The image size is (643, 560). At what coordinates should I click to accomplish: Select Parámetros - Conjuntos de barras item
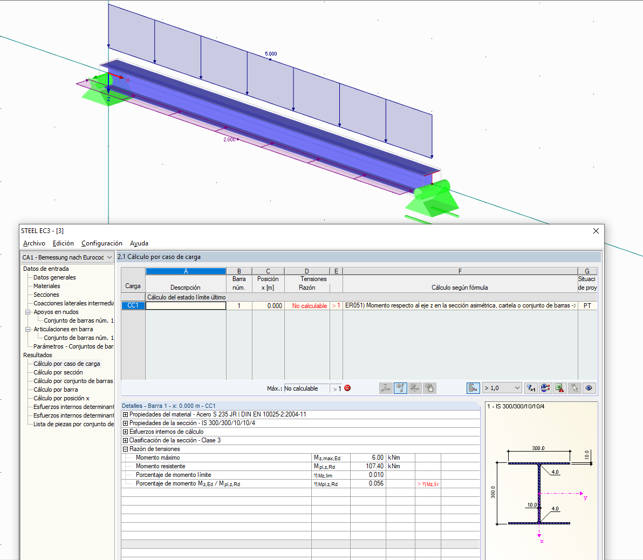pos(73,346)
